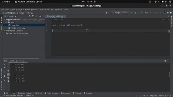This screenshot has height=97, width=173.
Task: Hide the Run tool window
Action: (x=169, y=61)
